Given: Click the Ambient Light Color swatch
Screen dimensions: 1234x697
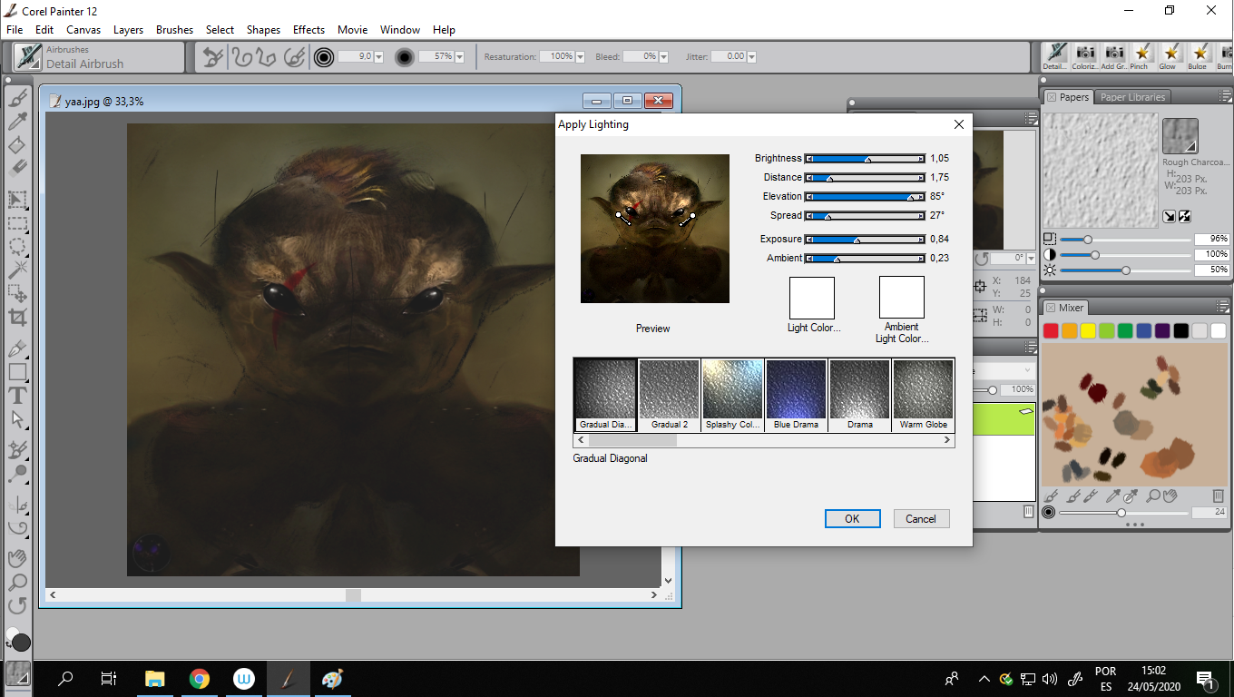Looking at the screenshot, I should coord(902,298).
